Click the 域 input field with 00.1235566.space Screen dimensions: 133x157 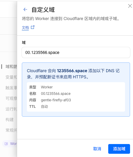pyautogui.click(x=76, y=52)
